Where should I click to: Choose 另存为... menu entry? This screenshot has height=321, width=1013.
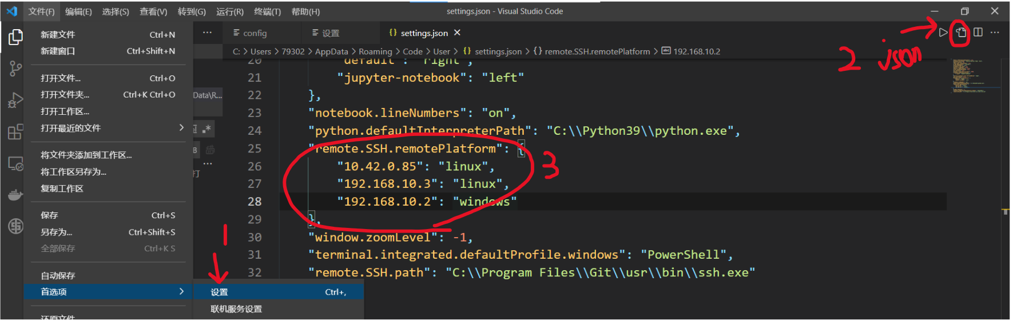click(108, 232)
